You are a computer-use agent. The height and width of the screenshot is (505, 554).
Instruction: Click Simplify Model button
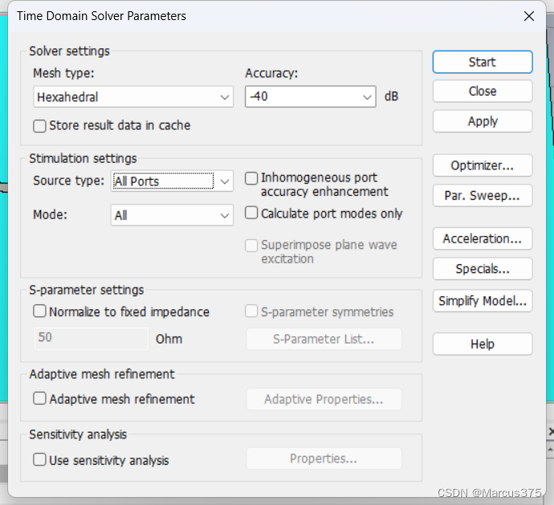[x=482, y=301]
